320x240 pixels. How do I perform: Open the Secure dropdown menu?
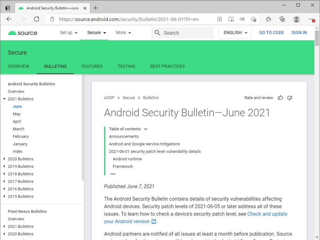(x=96, y=32)
